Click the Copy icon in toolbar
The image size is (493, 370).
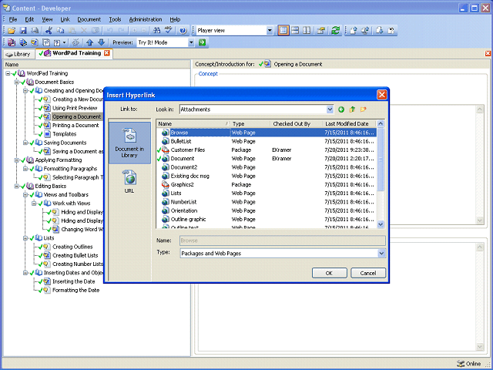[60, 31]
